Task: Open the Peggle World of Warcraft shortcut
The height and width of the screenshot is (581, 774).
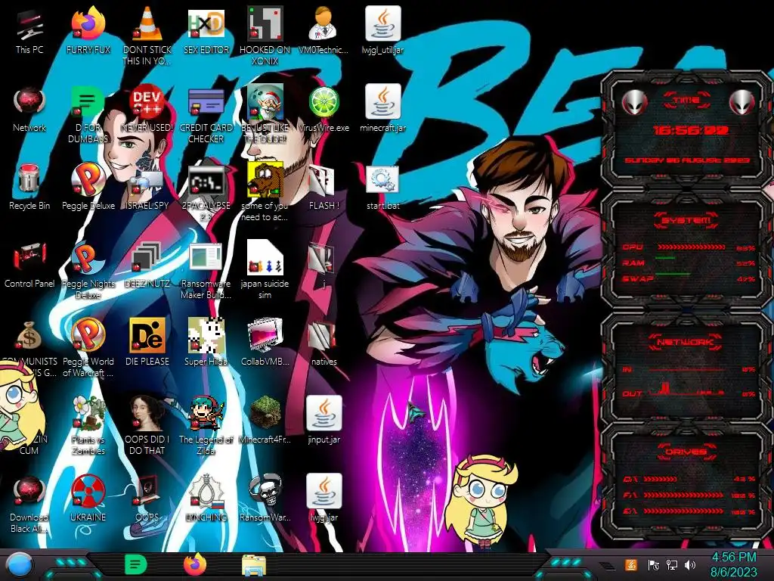Action: pos(88,348)
